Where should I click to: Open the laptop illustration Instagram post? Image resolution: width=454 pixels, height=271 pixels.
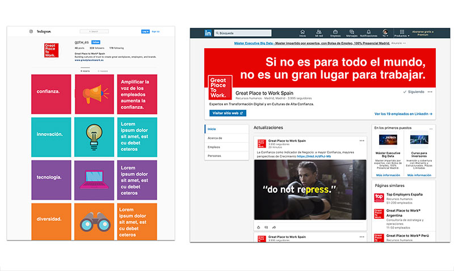pyautogui.click(x=94, y=180)
